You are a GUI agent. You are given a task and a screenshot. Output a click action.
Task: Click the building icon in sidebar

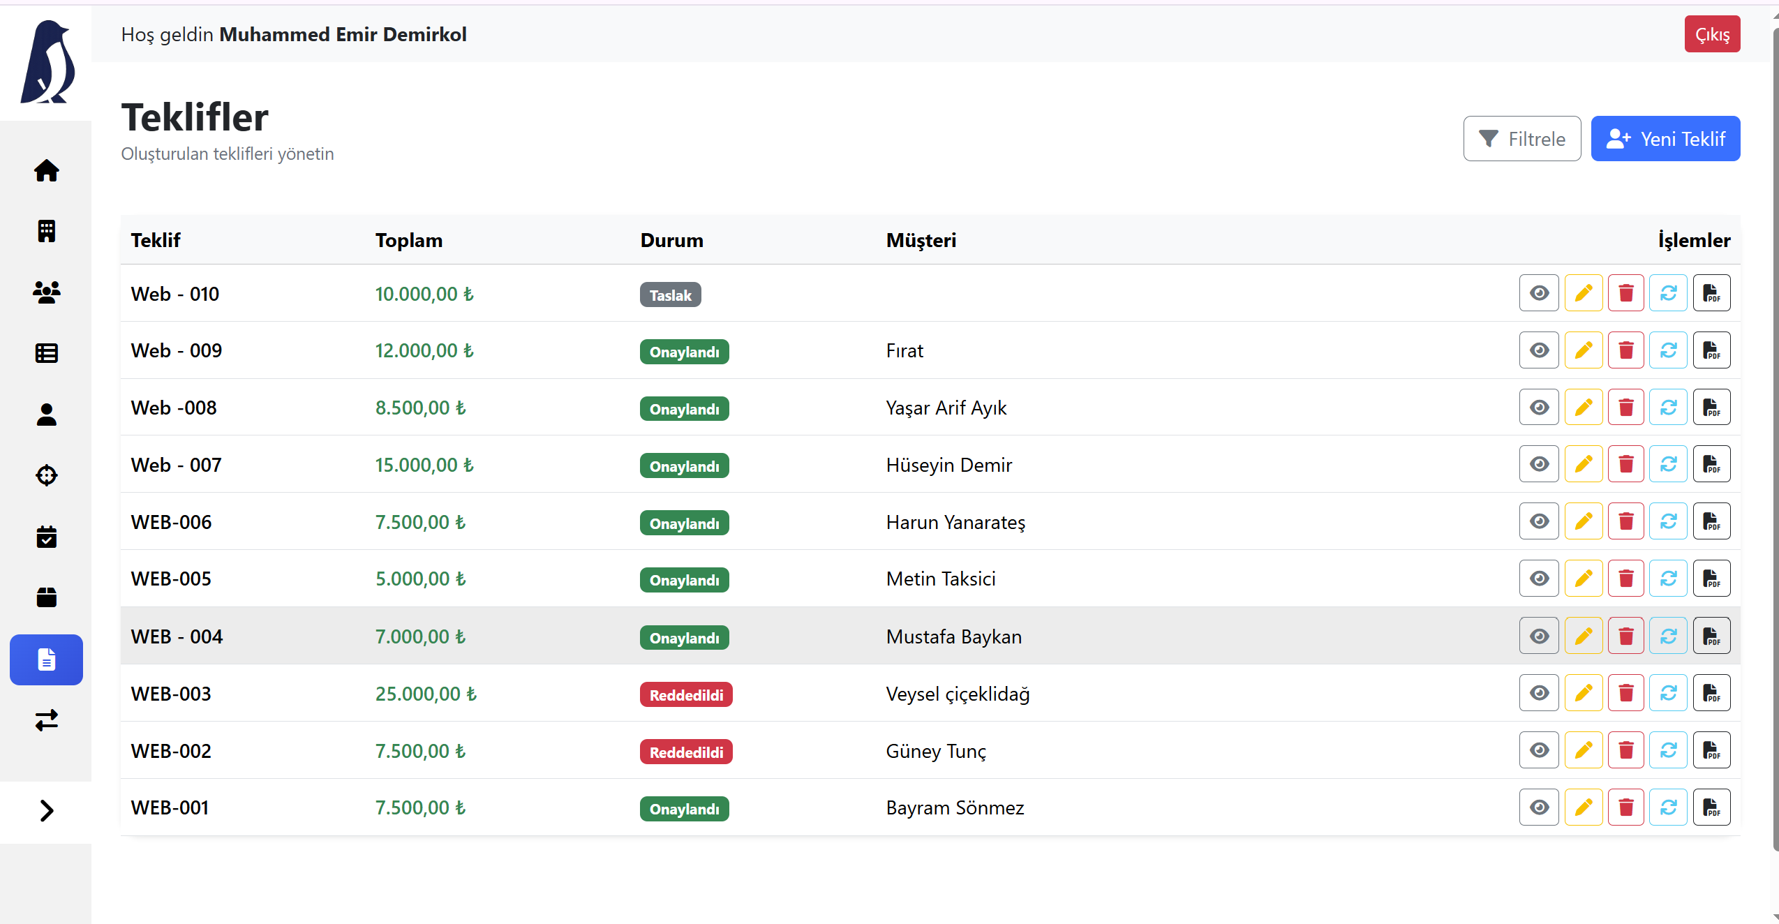pyautogui.click(x=46, y=231)
